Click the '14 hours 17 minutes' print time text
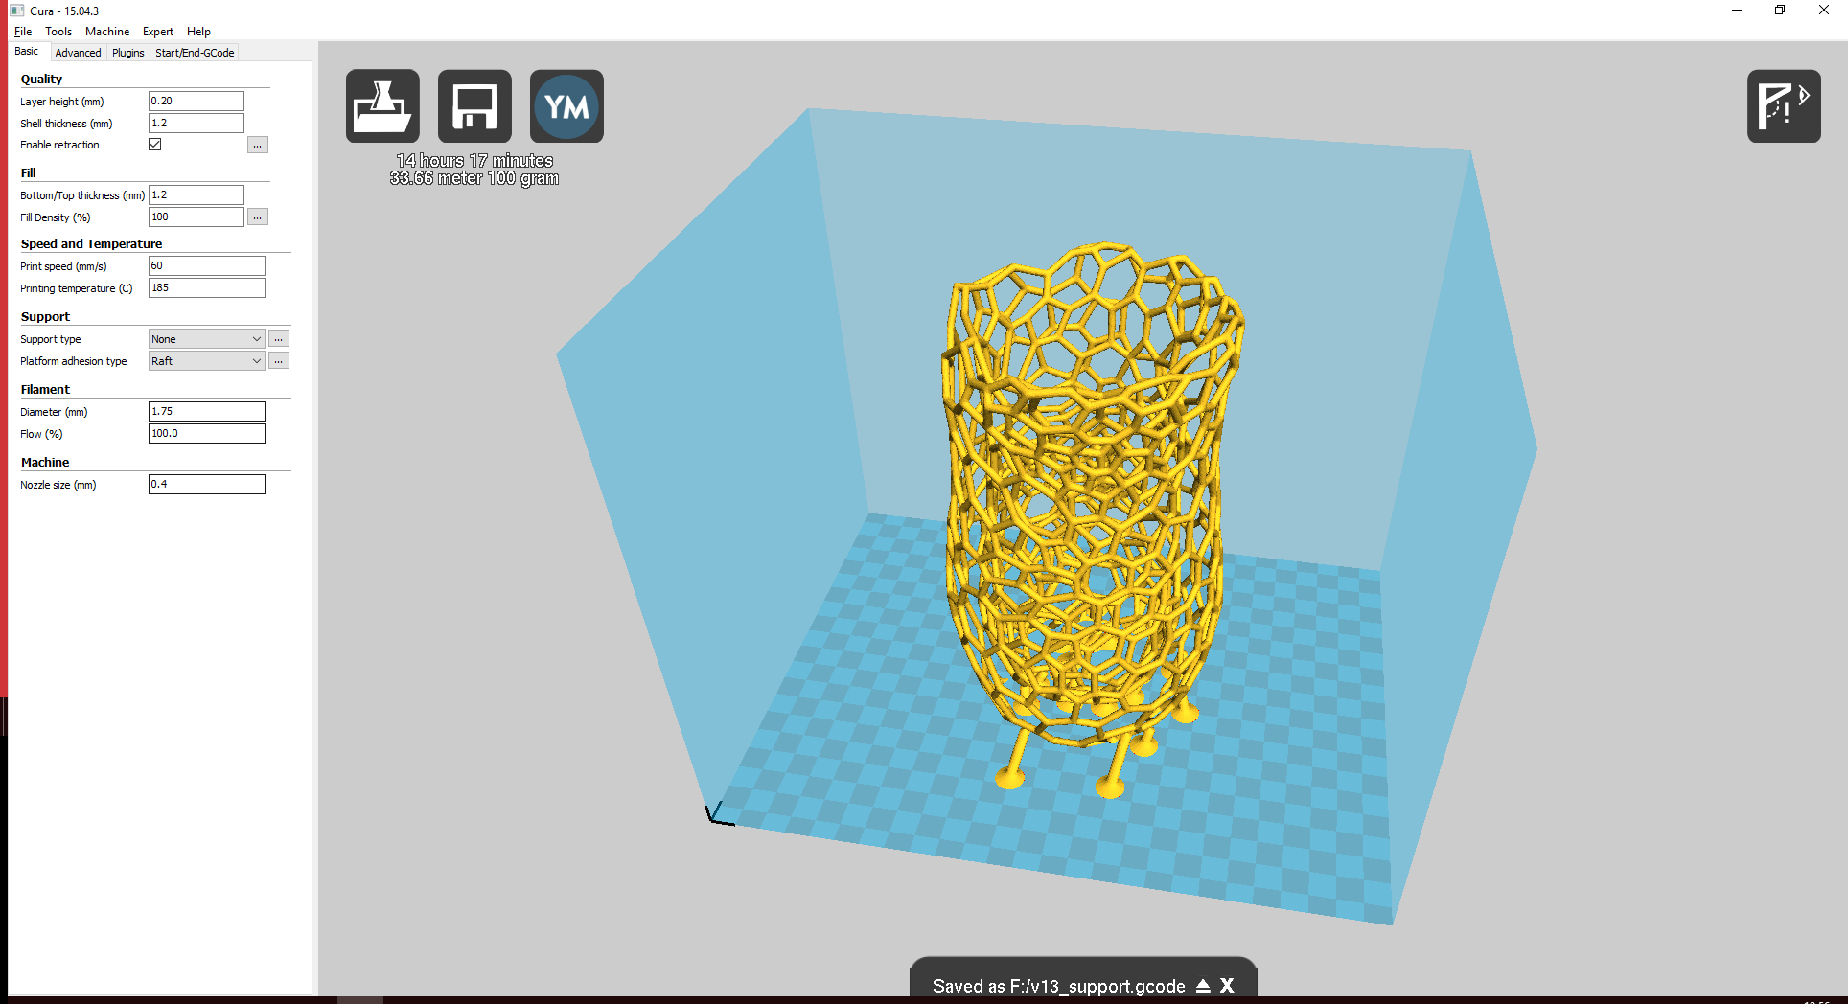The height and width of the screenshot is (1004, 1848). click(x=474, y=161)
